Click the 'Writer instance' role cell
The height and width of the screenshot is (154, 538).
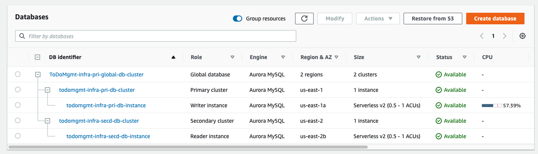point(209,105)
